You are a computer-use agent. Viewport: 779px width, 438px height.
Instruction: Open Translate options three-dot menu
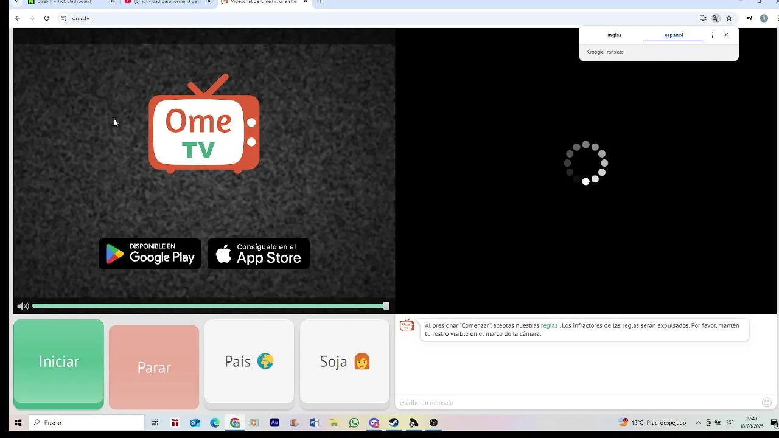pos(713,35)
